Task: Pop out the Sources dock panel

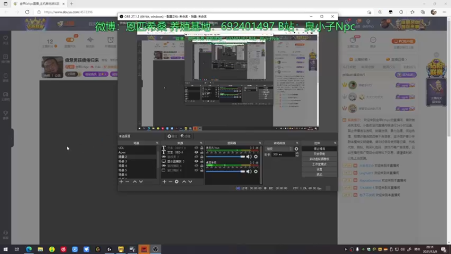Action: tap(201, 143)
